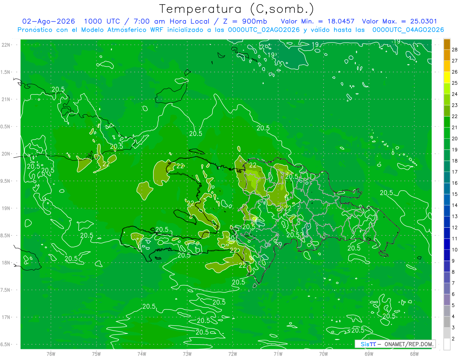Image resolution: width=465 pixels, height=359 pixels.
Task: Click the dark blue swatch between 10 and 11
Action: pyautogui.click(x=447, y=244)
